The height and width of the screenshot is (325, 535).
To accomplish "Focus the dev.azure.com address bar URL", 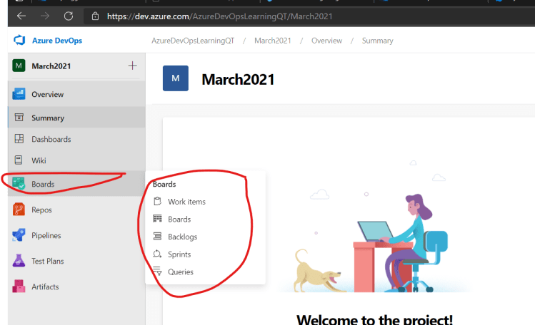I will 219,16.
